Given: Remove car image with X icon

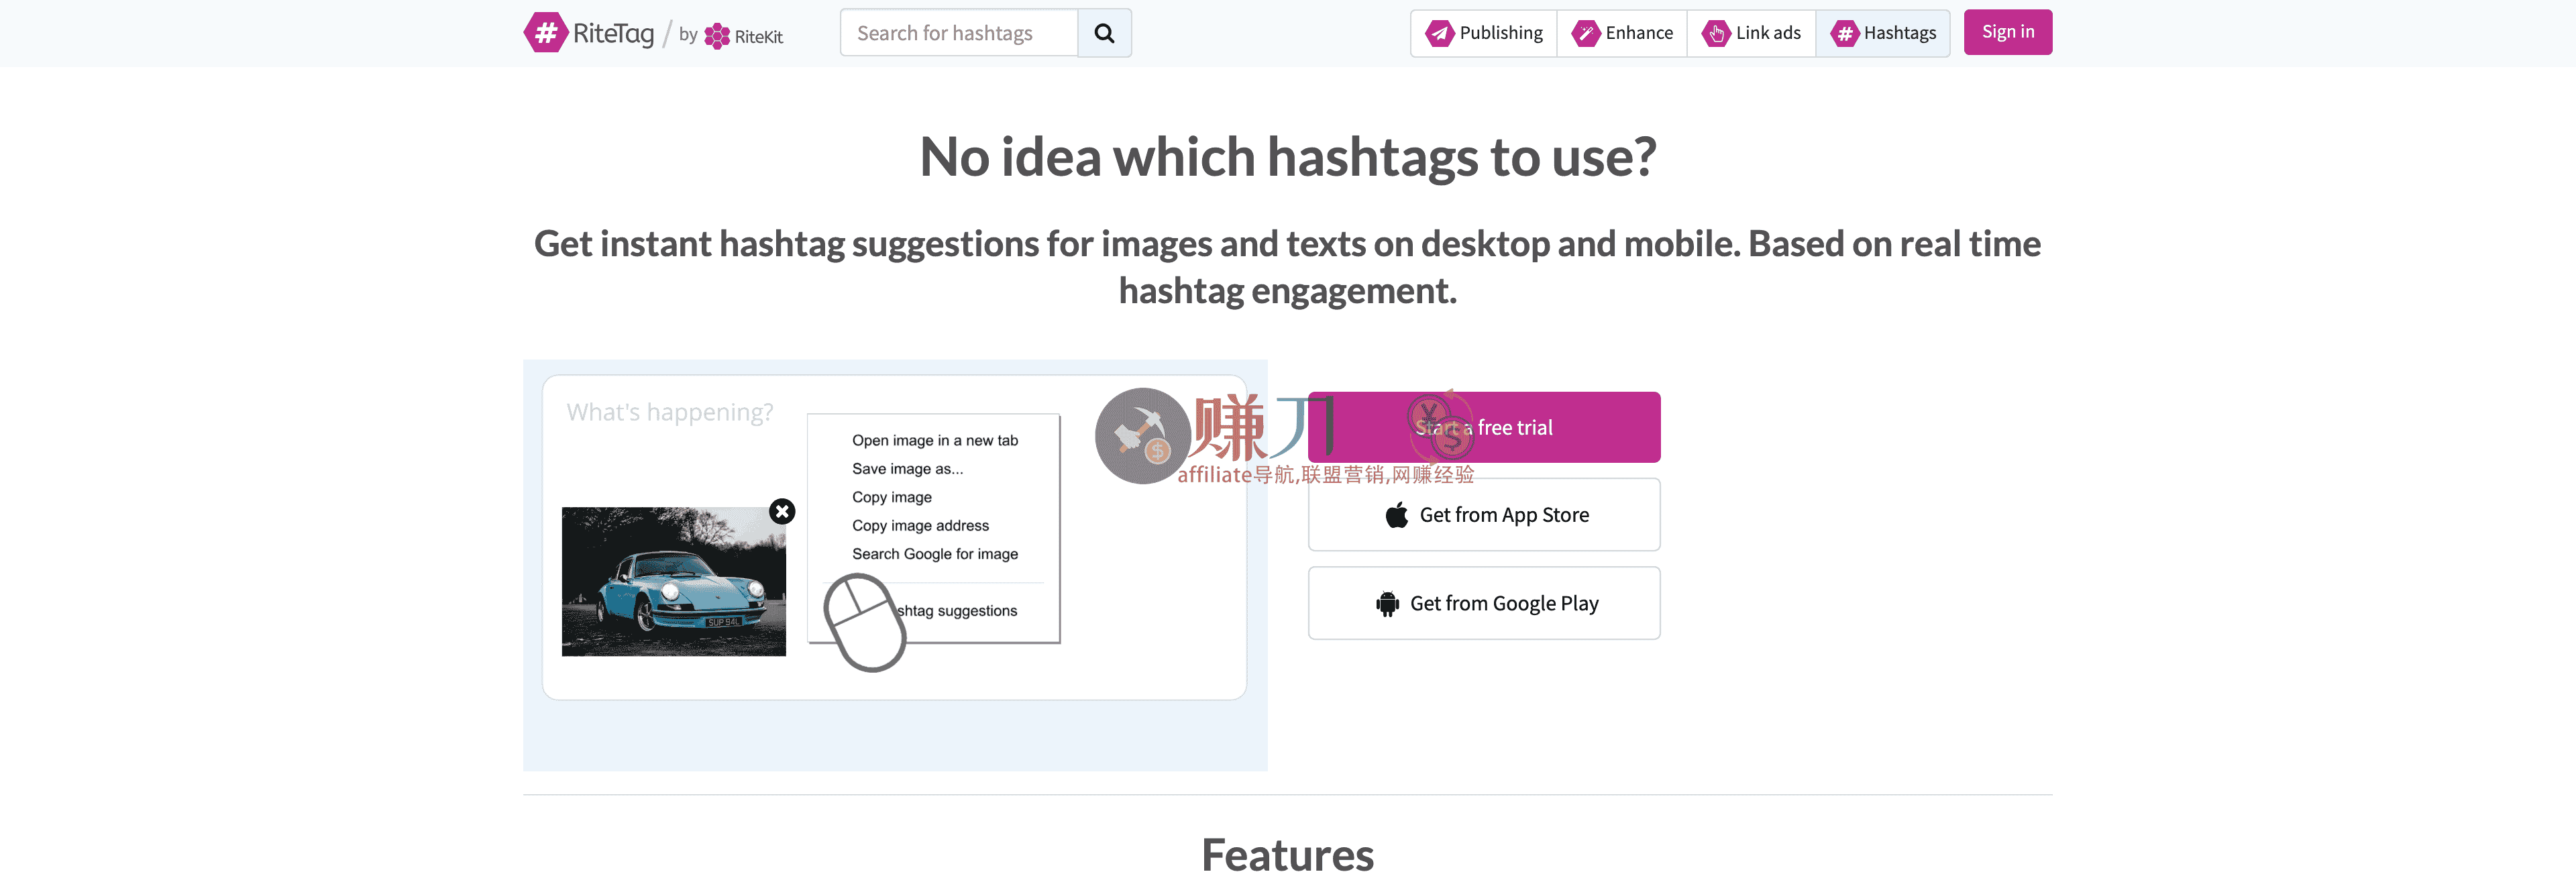Looking at the screenshot, I should point(782,511).
